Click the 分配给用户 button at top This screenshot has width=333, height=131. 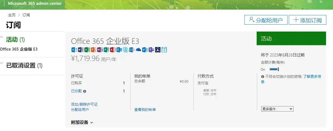(x=266, y=20)
